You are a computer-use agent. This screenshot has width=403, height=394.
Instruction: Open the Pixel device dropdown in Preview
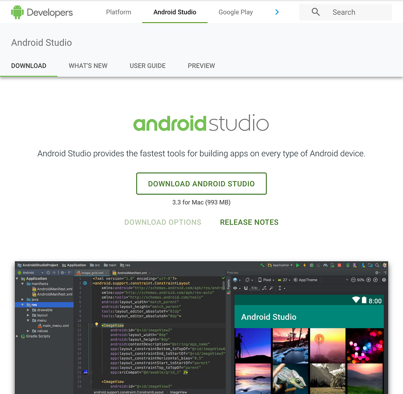268,280
